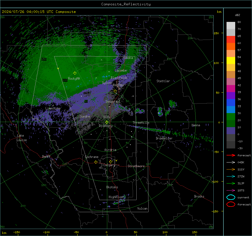Click the yellow diamond marker at Didsbury radar center
The width and height of the screenshot is (252, 236).
[x=107, y=122]
